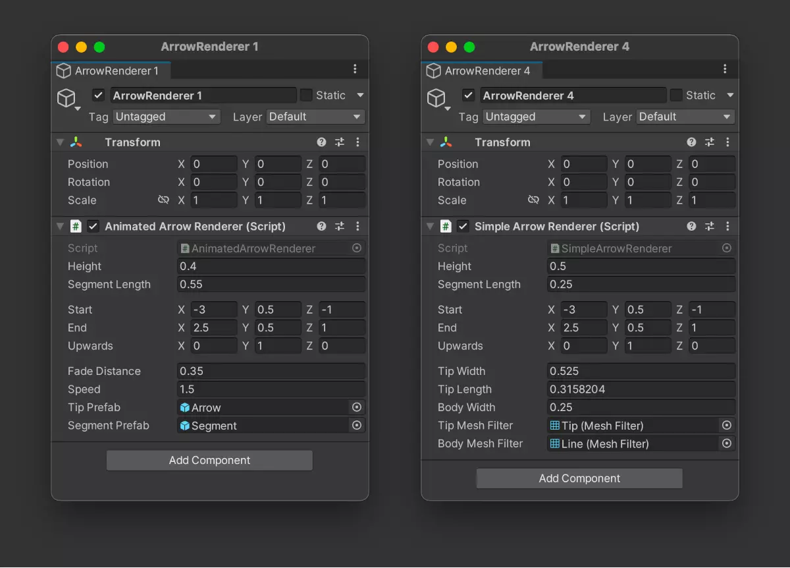Open more options for Animated Arrow Renderer script
The width and height of the screenshot is (790, 568).
click(x=357, y=226)
